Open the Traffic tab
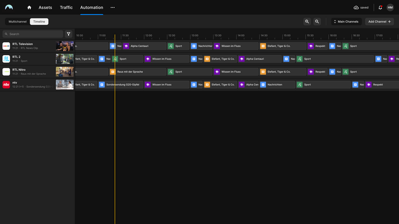 66,7
